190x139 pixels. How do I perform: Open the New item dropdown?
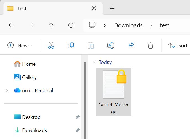[20, 45]
